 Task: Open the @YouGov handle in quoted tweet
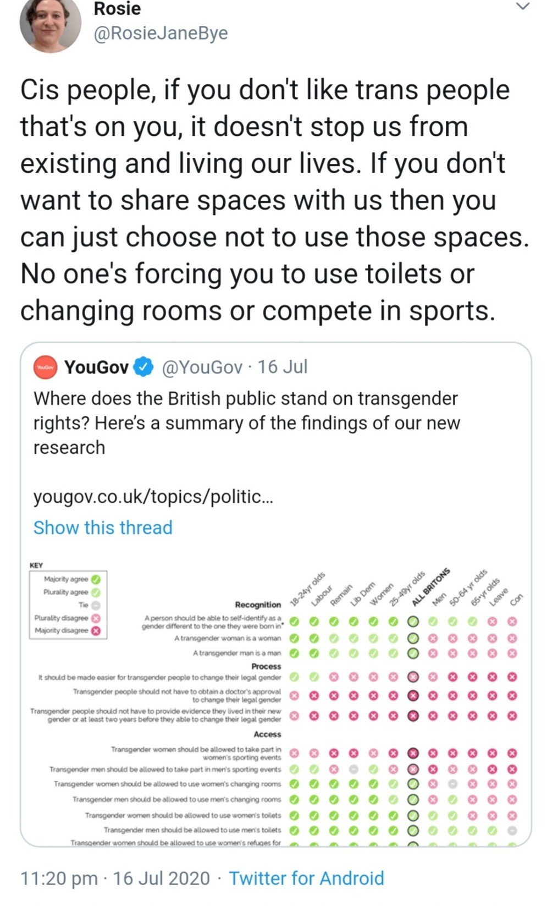pyautogui.click(x=202, y=367)
